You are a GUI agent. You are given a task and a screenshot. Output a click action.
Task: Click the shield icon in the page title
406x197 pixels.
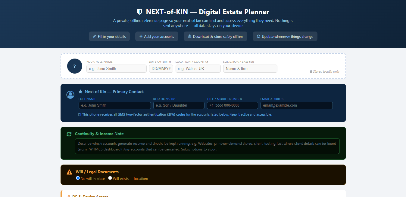coord(139,11)
